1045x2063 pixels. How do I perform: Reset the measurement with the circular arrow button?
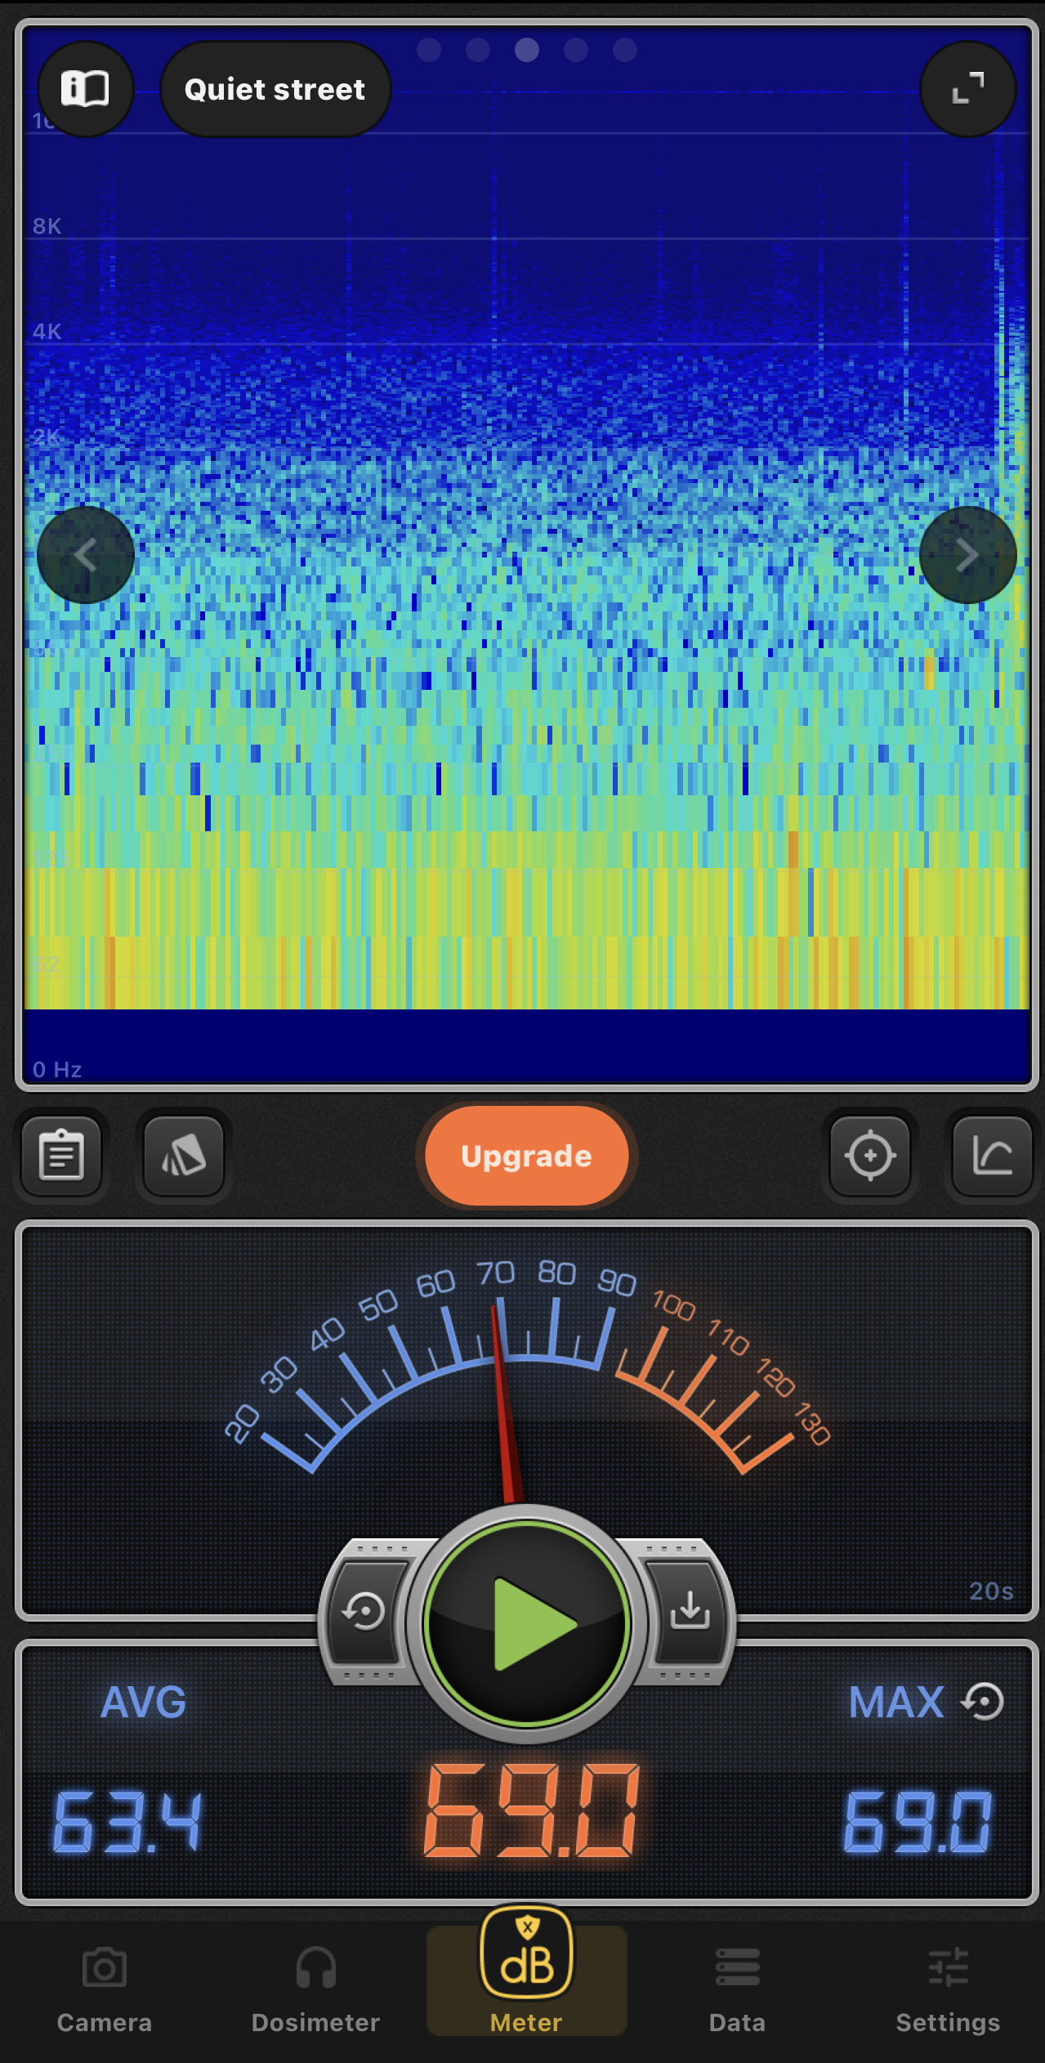coord(364,1611)
